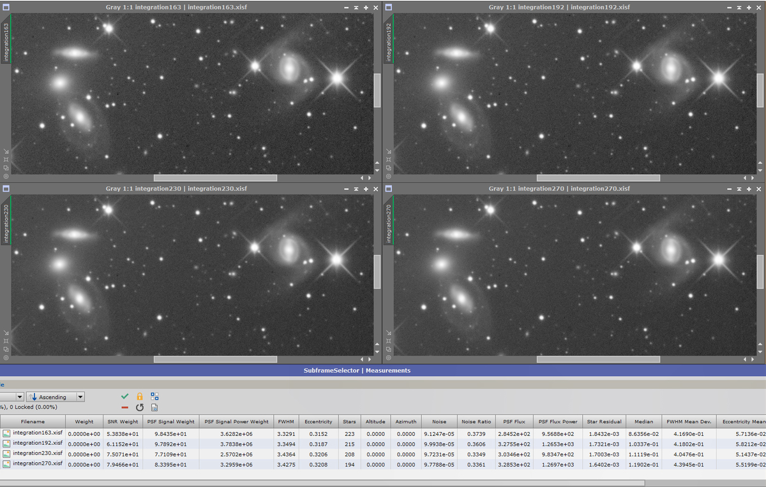Click the orange lock icon
766x487 pixels.
click(x=140, y=396)
